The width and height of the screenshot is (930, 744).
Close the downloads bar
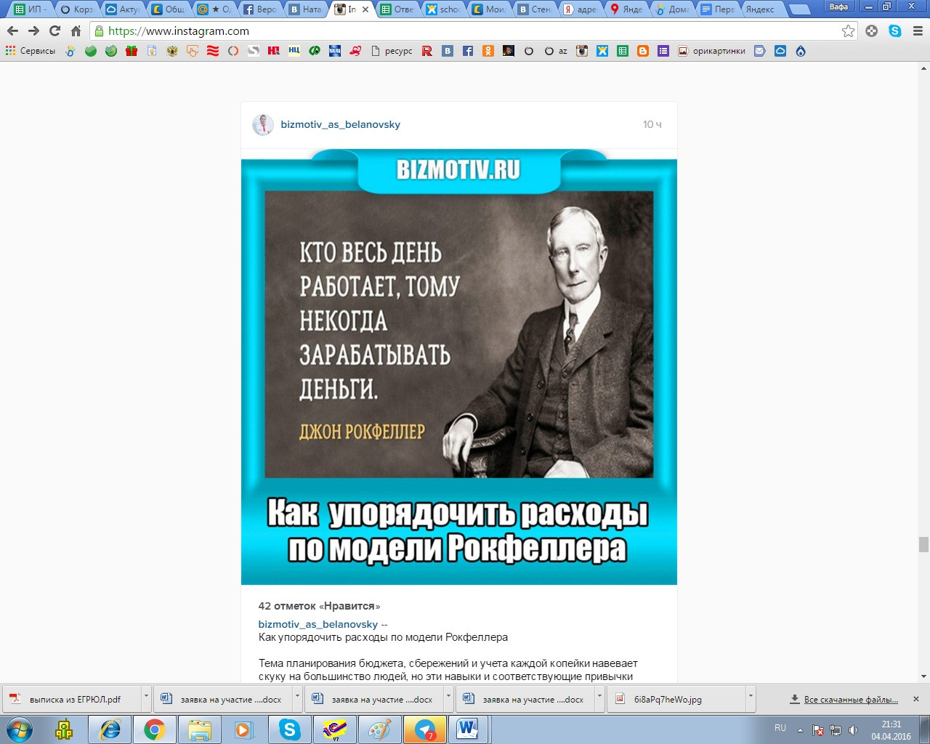[916, 699]
